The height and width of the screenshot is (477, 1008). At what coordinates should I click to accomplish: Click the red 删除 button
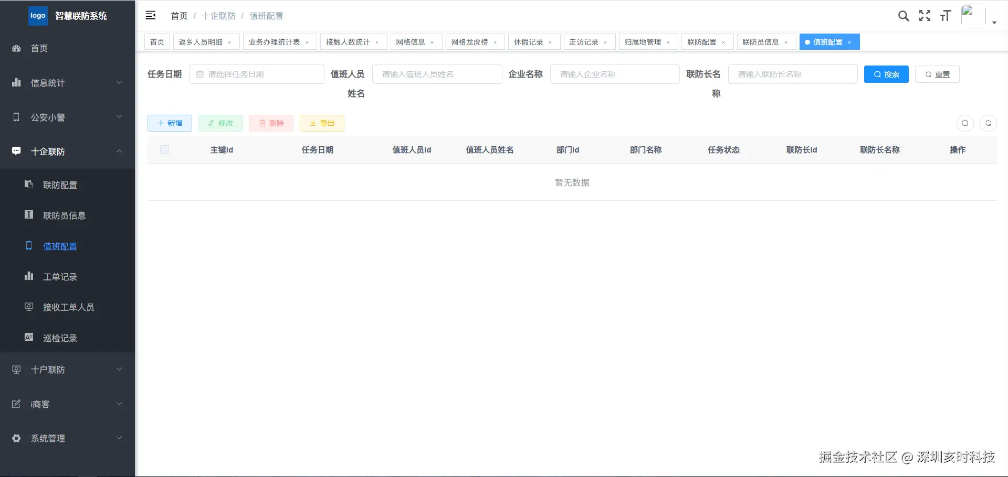coord(271,123)
